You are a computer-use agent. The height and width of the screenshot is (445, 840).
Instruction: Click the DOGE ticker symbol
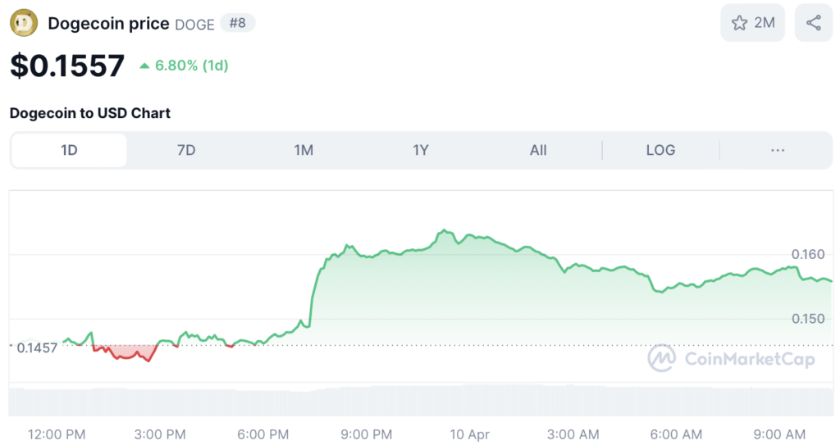click(194, 24)
